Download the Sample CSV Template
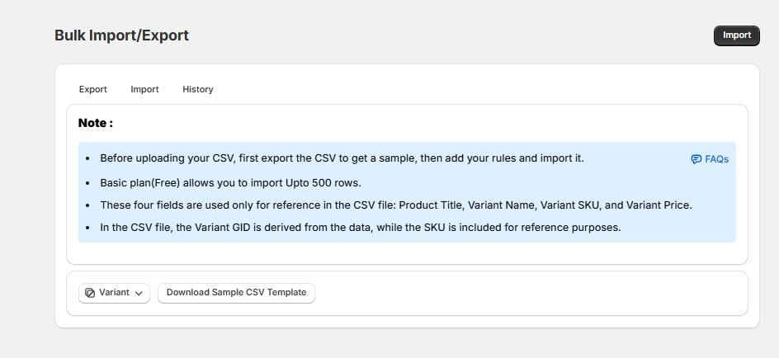Viewport: 779px width, 358px height. click(x=236, y=293)
